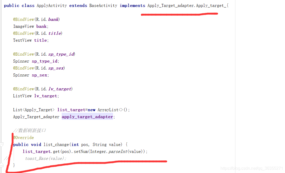Screen dimensions: 285x173
Task: Click list_target in the list_change method body
Action: pyautogui.click(x=36, y=152)
